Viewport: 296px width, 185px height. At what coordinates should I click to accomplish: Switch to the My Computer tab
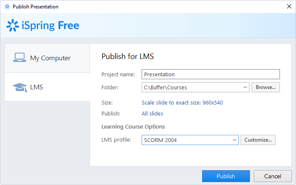[47, 58]
